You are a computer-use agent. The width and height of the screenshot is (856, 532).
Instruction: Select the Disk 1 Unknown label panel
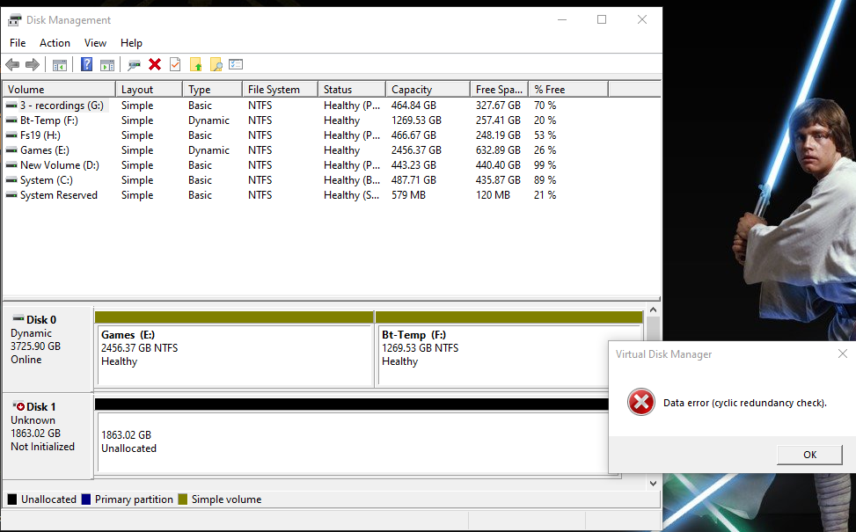coord(48,435)
